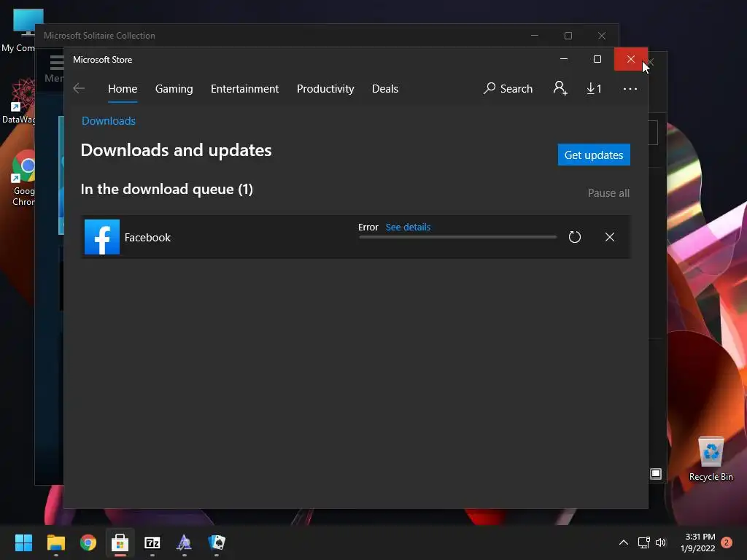Click the Microsoft Store title bar text
747x560 pixels.
(102, 60)
